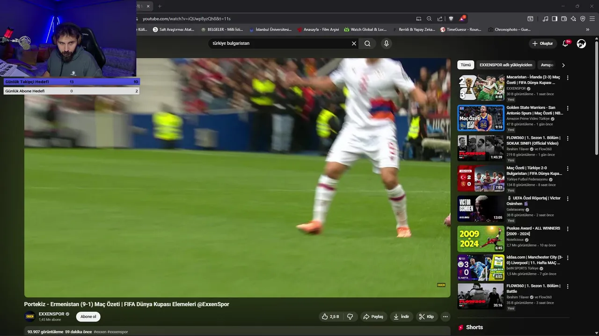Screen dimensions: 599x336
Task: Open the Oluştur create menu
Action: 543,43
